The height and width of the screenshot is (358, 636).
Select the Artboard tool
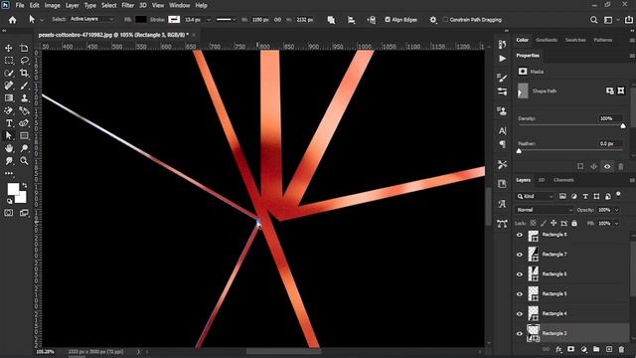coord(24,48)
